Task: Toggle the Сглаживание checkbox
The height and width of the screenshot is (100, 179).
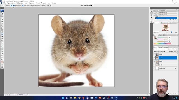Action: coord(14,6)
